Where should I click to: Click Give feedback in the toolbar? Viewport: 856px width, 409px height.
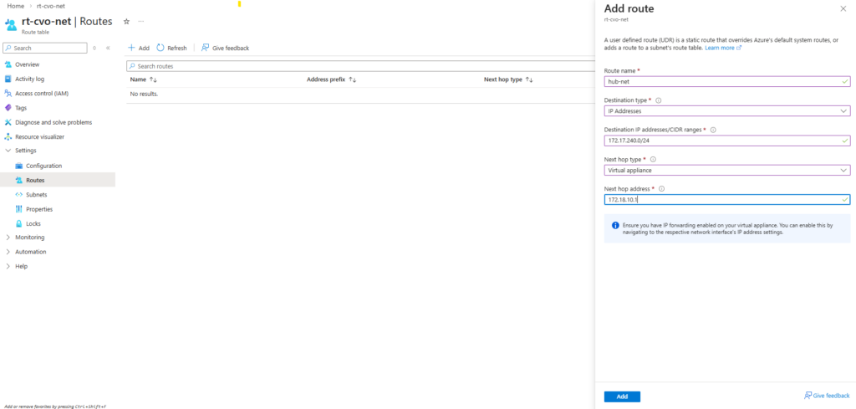(x=225, y=48)
